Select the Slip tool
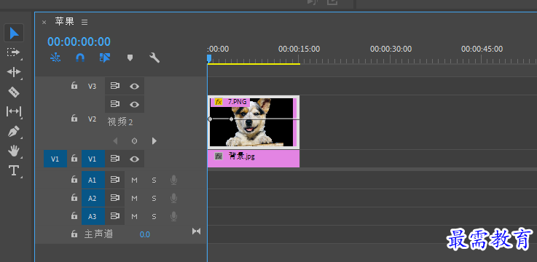This screenshot has height=262, width=537. coord(14,111)
